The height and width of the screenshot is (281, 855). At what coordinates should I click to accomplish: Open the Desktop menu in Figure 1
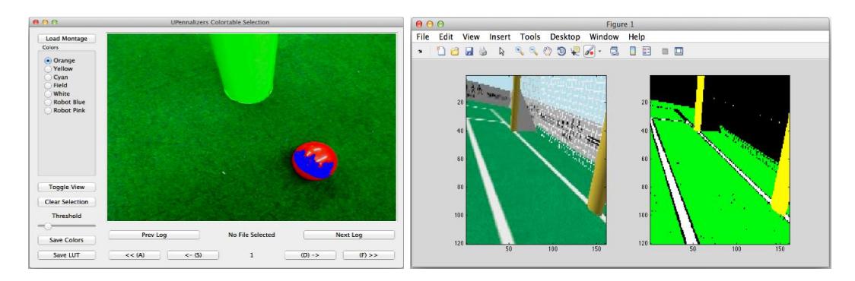pos(565,37)
